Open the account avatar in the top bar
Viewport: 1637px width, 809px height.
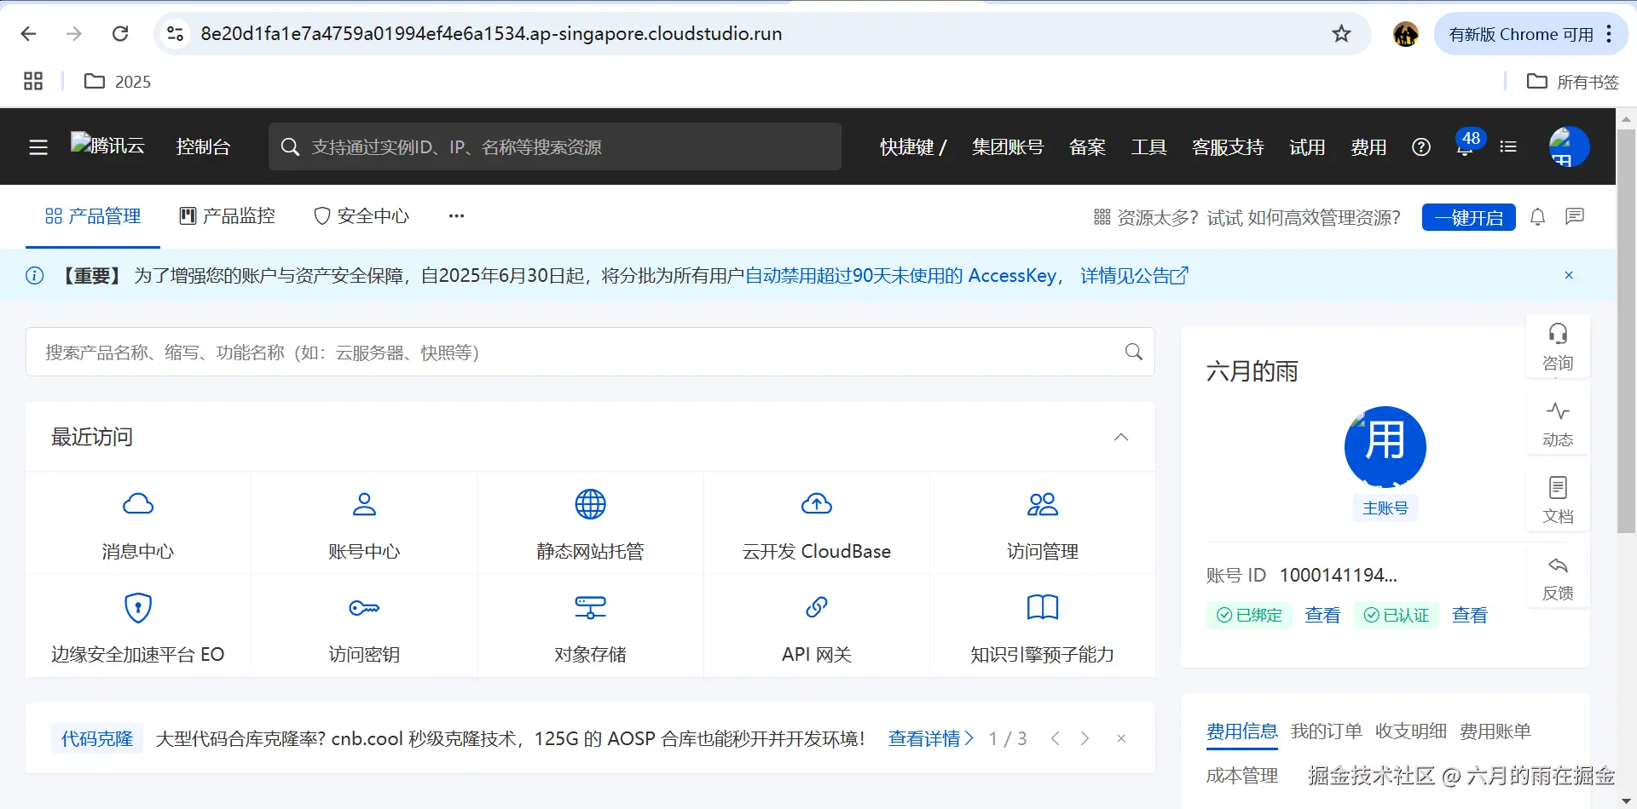(1569, 146)
